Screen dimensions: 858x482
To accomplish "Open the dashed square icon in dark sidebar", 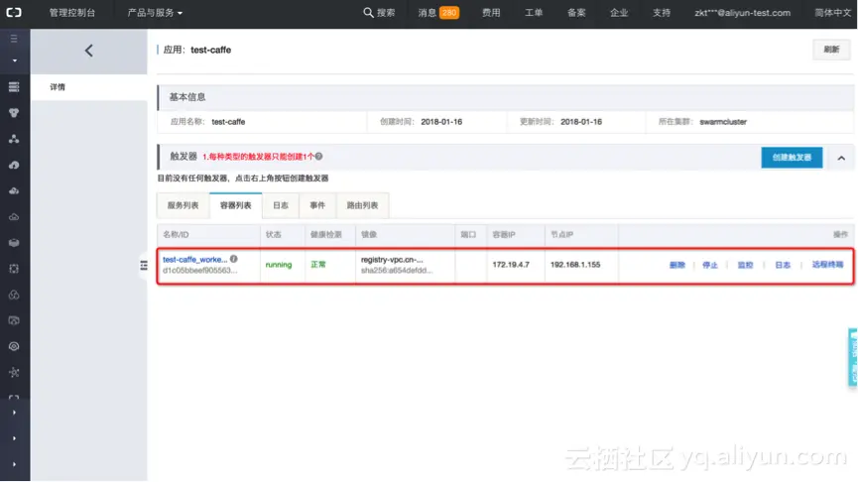I will 14,269.
